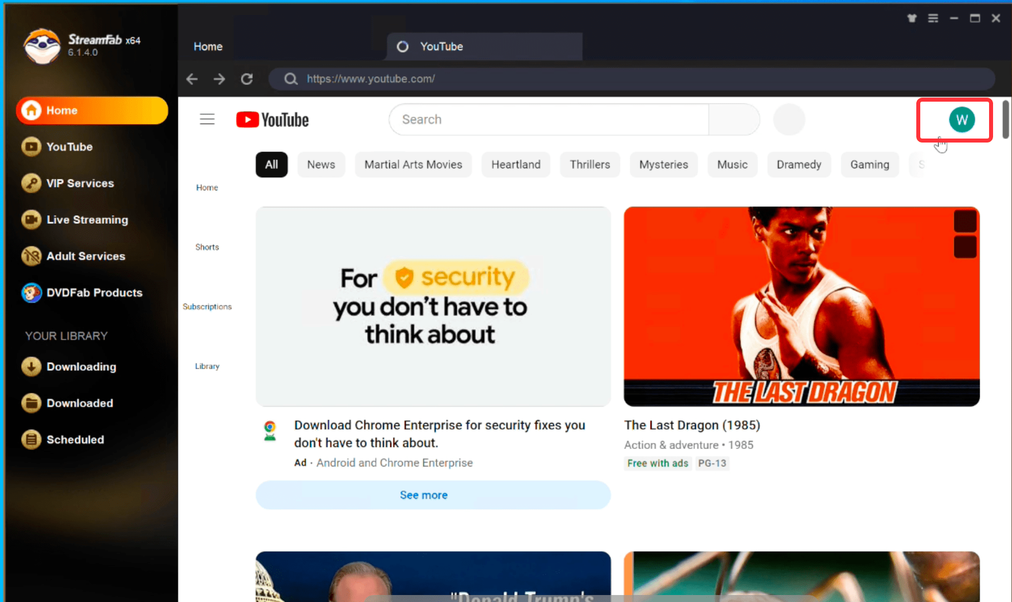This screenshot has height=602, width=1012.
Task: Reload the page with refresh icon
Action: click(x=247, y=79)
